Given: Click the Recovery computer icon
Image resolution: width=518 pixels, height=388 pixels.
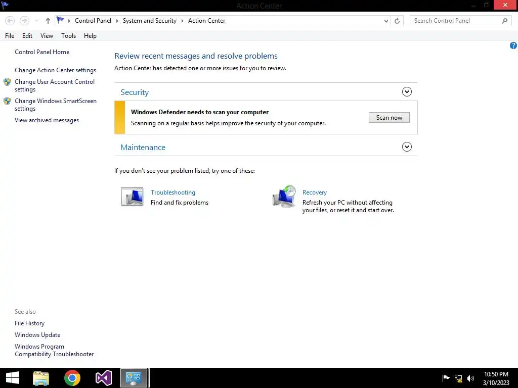Looking at the screenshot, I should click(284, 197).
